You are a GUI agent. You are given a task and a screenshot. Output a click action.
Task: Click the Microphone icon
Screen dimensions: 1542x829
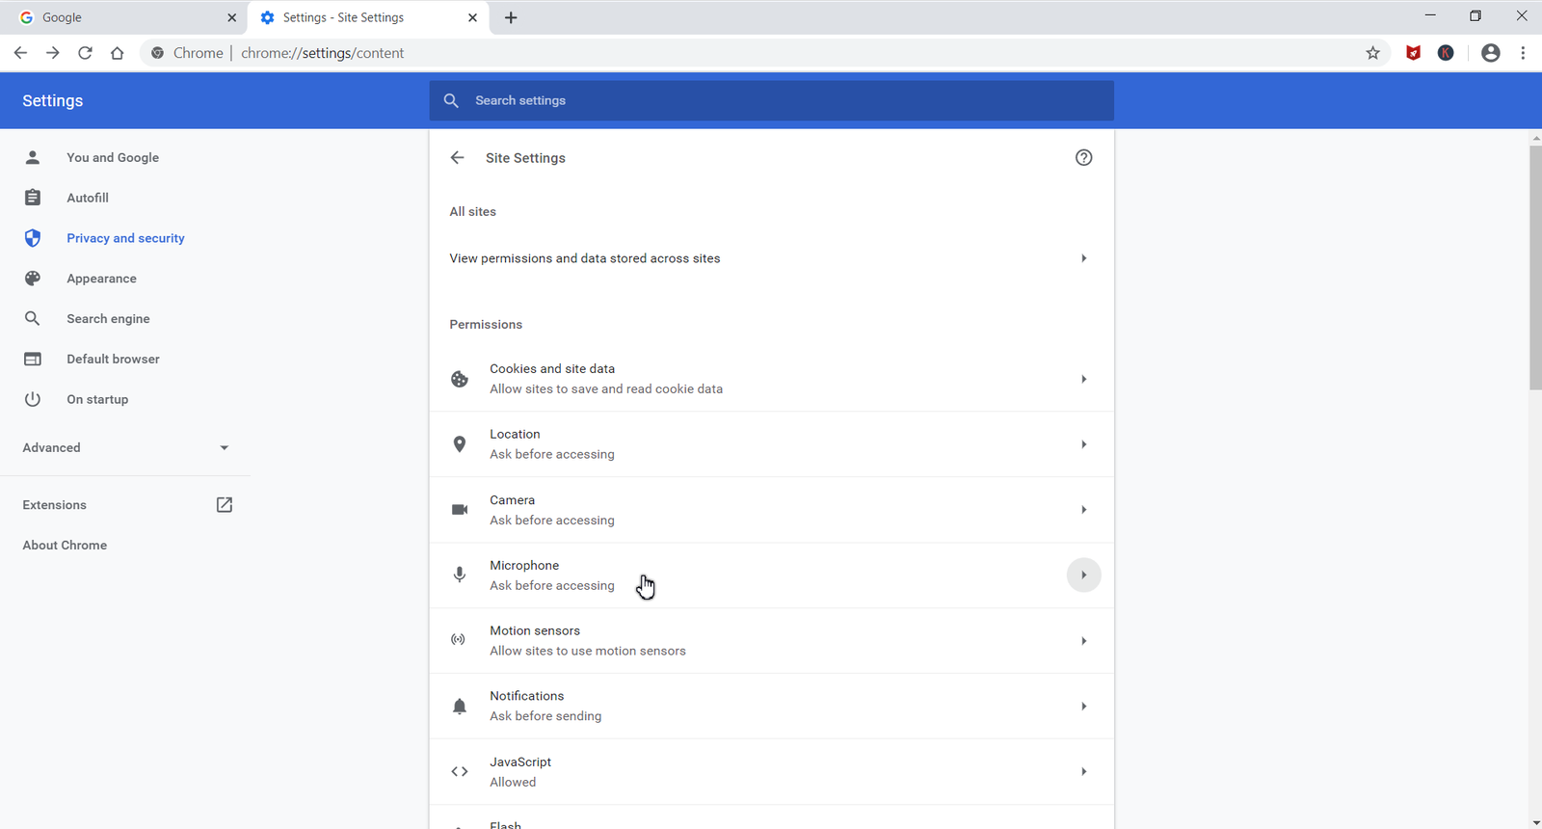coord(460,575)
